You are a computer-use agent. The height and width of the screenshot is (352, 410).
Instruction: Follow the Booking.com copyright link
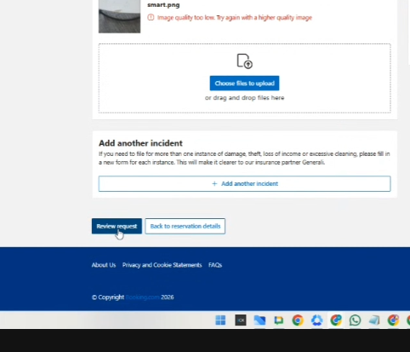[x=143, y=297]
